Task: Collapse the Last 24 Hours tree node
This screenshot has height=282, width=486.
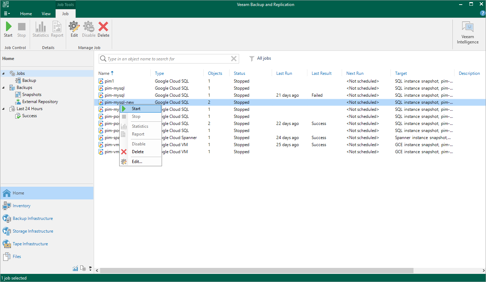Action: point(4,109)
